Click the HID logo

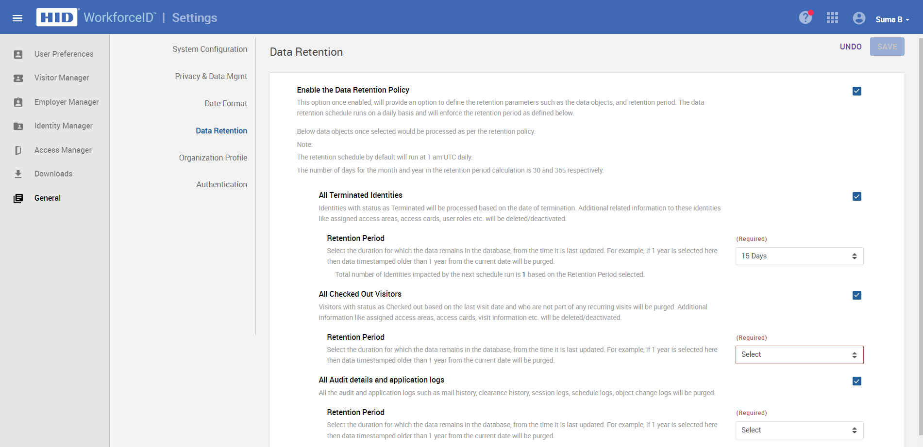[x=57, y=17]
